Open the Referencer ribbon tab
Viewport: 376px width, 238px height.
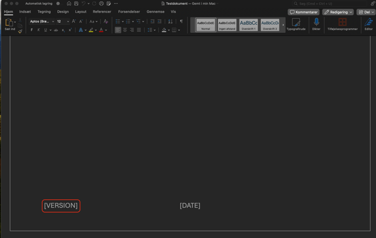[x=102, y=11]
